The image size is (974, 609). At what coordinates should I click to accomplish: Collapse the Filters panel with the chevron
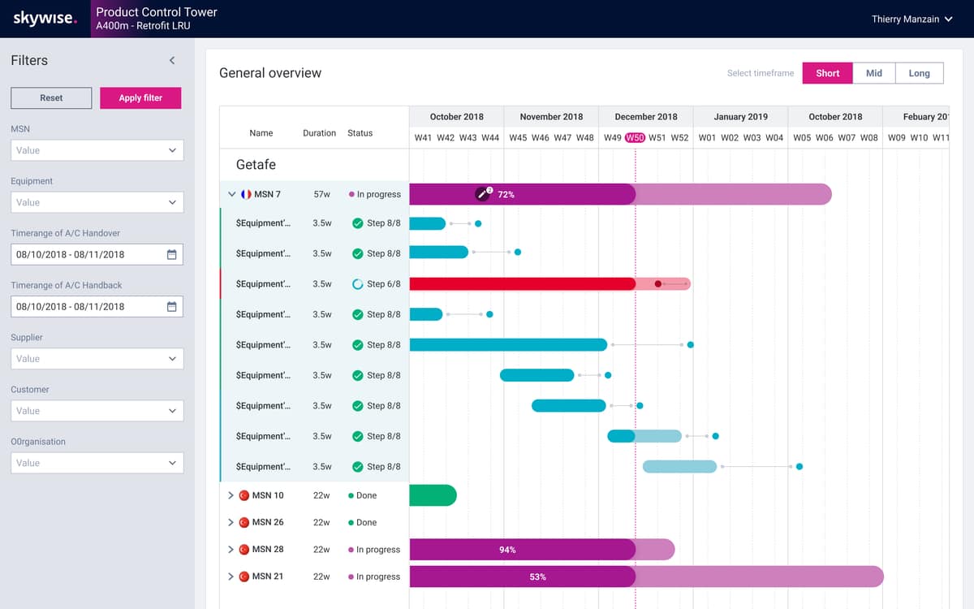[171, 60]
